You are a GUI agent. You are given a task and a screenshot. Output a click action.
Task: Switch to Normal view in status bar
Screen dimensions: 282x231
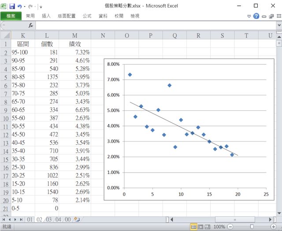pyautogui.click(x=193, y=227)
